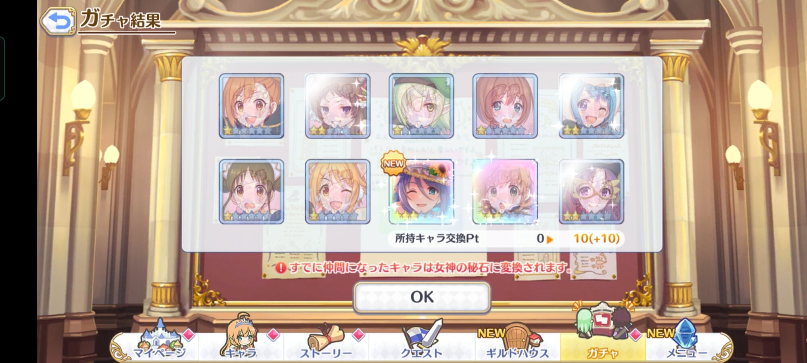Select first orange-haired character card
Image resolution: width=807 pixels, height=363 pixels.
tap(251, 106)
